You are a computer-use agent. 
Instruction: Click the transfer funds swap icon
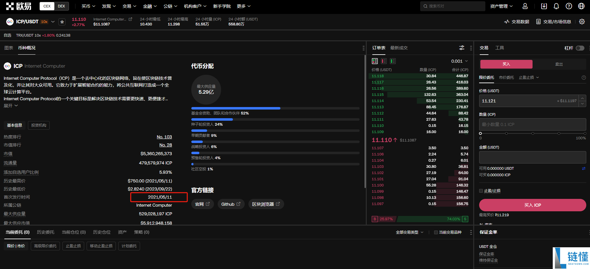[x=583, y=168]
